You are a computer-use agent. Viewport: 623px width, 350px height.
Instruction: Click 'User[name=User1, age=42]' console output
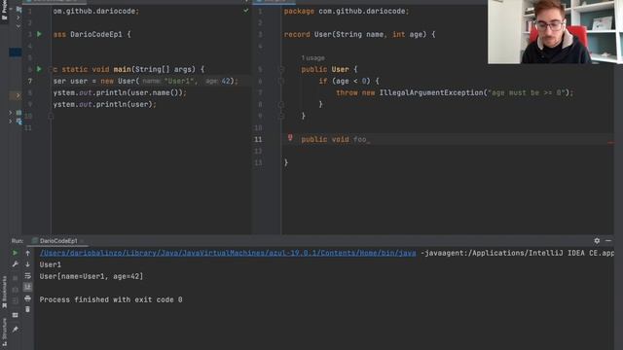(91, 276)
